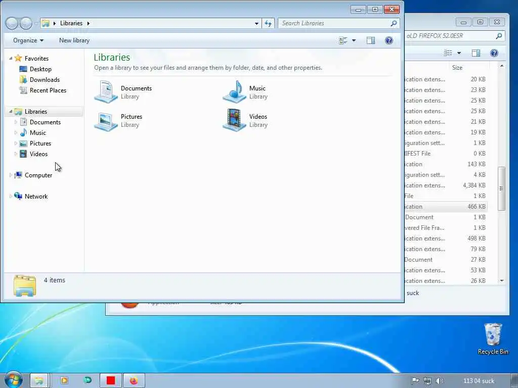Screen dimensions: 518x388
Task: Open the Pictures library icon
Action: click(x=106, y=120)
